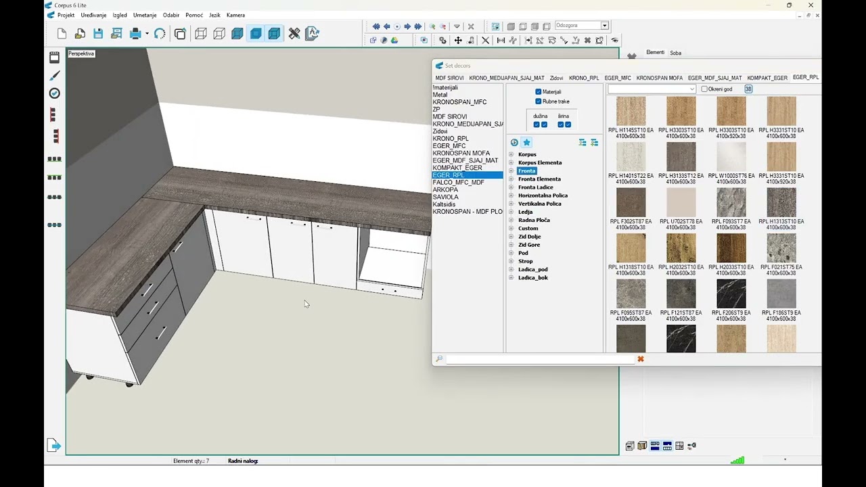Pick the RPL H1145ST10 EA decor swatch
This screenshot has height=487, width=866.
[631, 111]
